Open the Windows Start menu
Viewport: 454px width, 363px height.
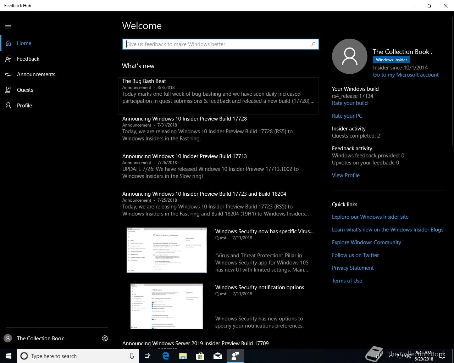tap(9, 356)
